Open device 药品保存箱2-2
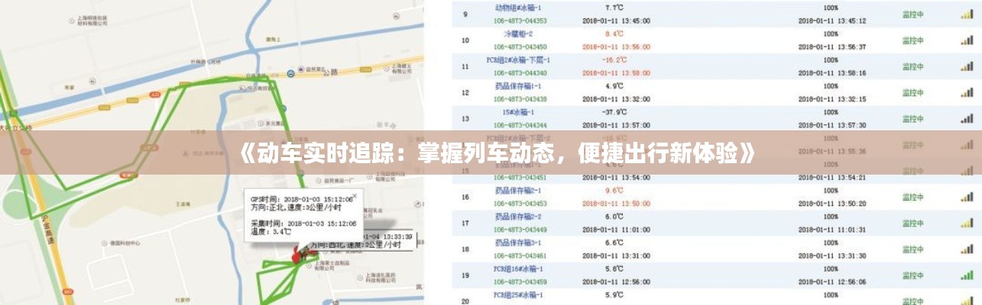 (x=518, y=217)
